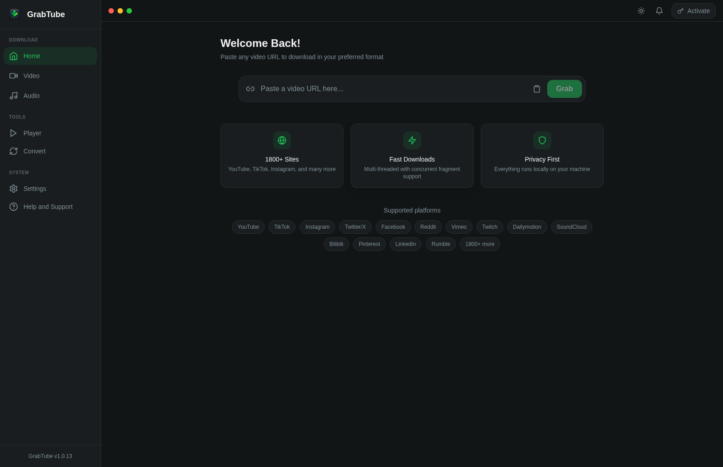This screenshot has width=723, height=467.
Task: Click the shield Privacy First icon
Action: coord(542,140)
